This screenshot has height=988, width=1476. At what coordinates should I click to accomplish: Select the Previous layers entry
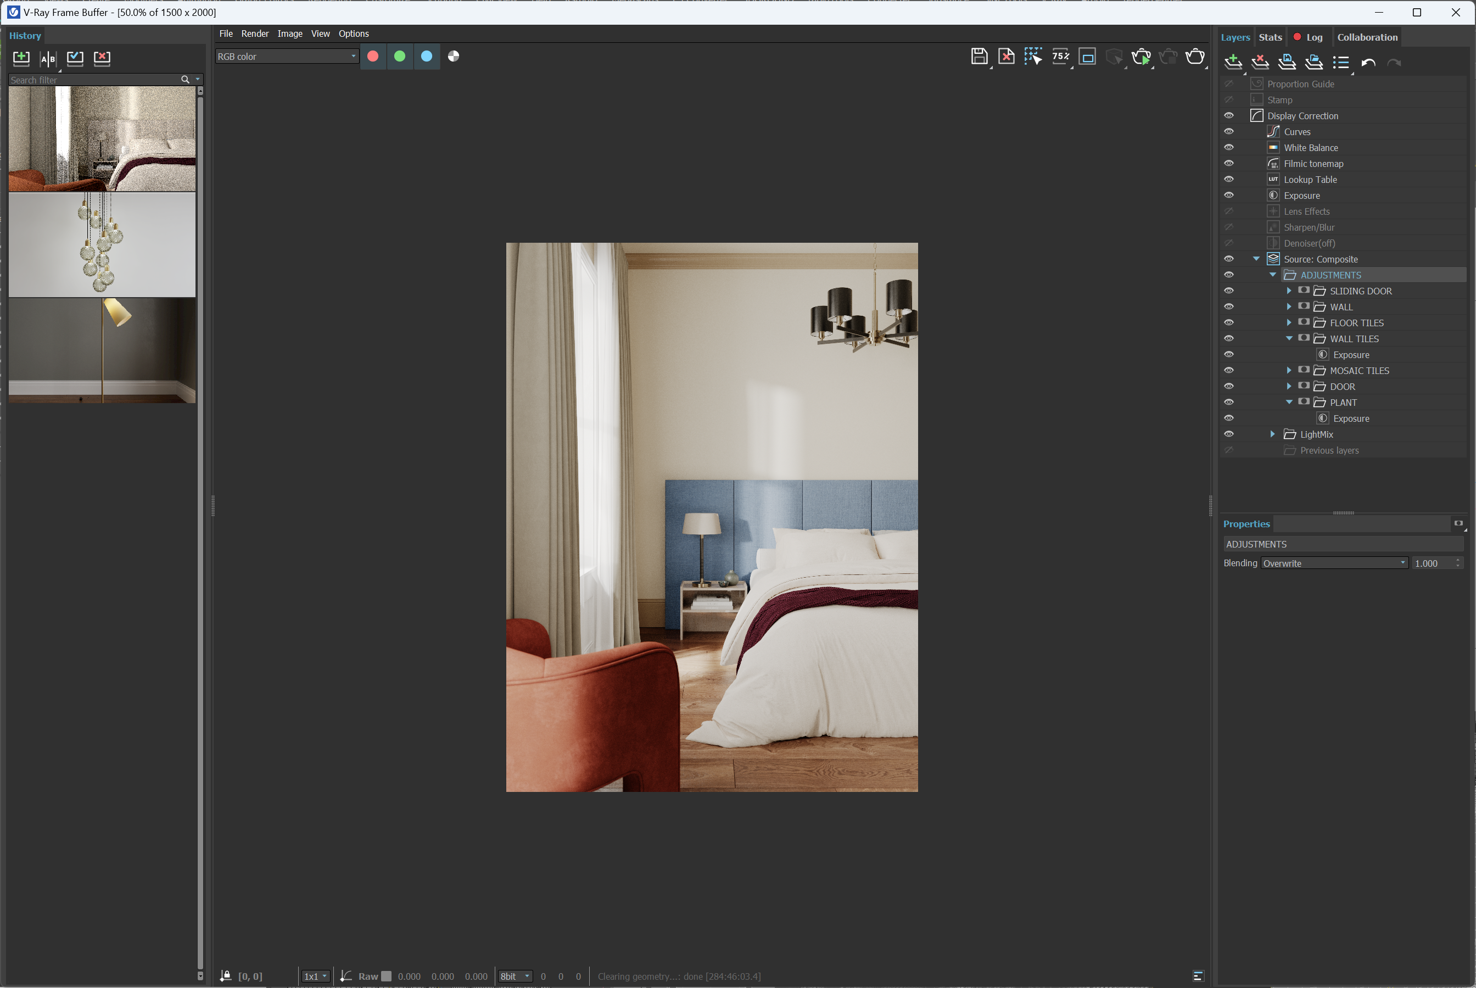[1329, 450]
